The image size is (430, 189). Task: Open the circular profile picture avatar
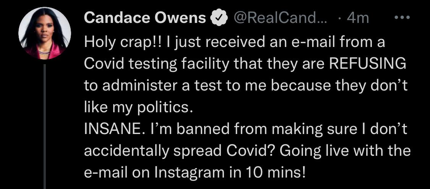45,34
